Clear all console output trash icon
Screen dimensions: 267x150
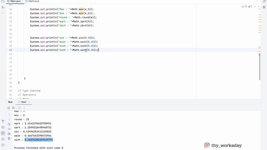[9, 139]
